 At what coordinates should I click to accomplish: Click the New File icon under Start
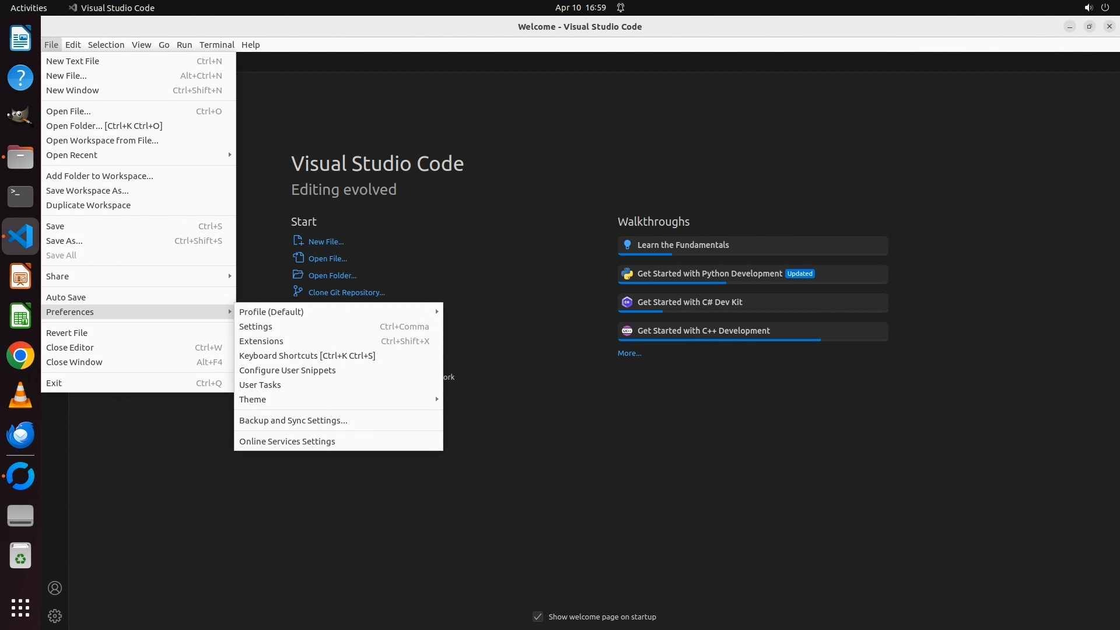pos(298,241)
